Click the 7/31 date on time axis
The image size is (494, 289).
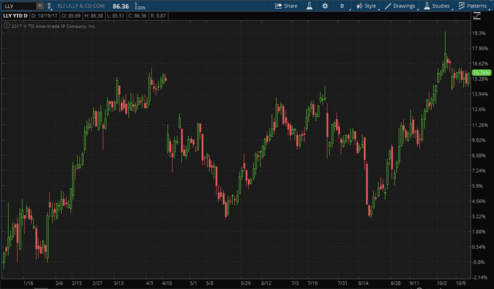click(x=342, y=283)
